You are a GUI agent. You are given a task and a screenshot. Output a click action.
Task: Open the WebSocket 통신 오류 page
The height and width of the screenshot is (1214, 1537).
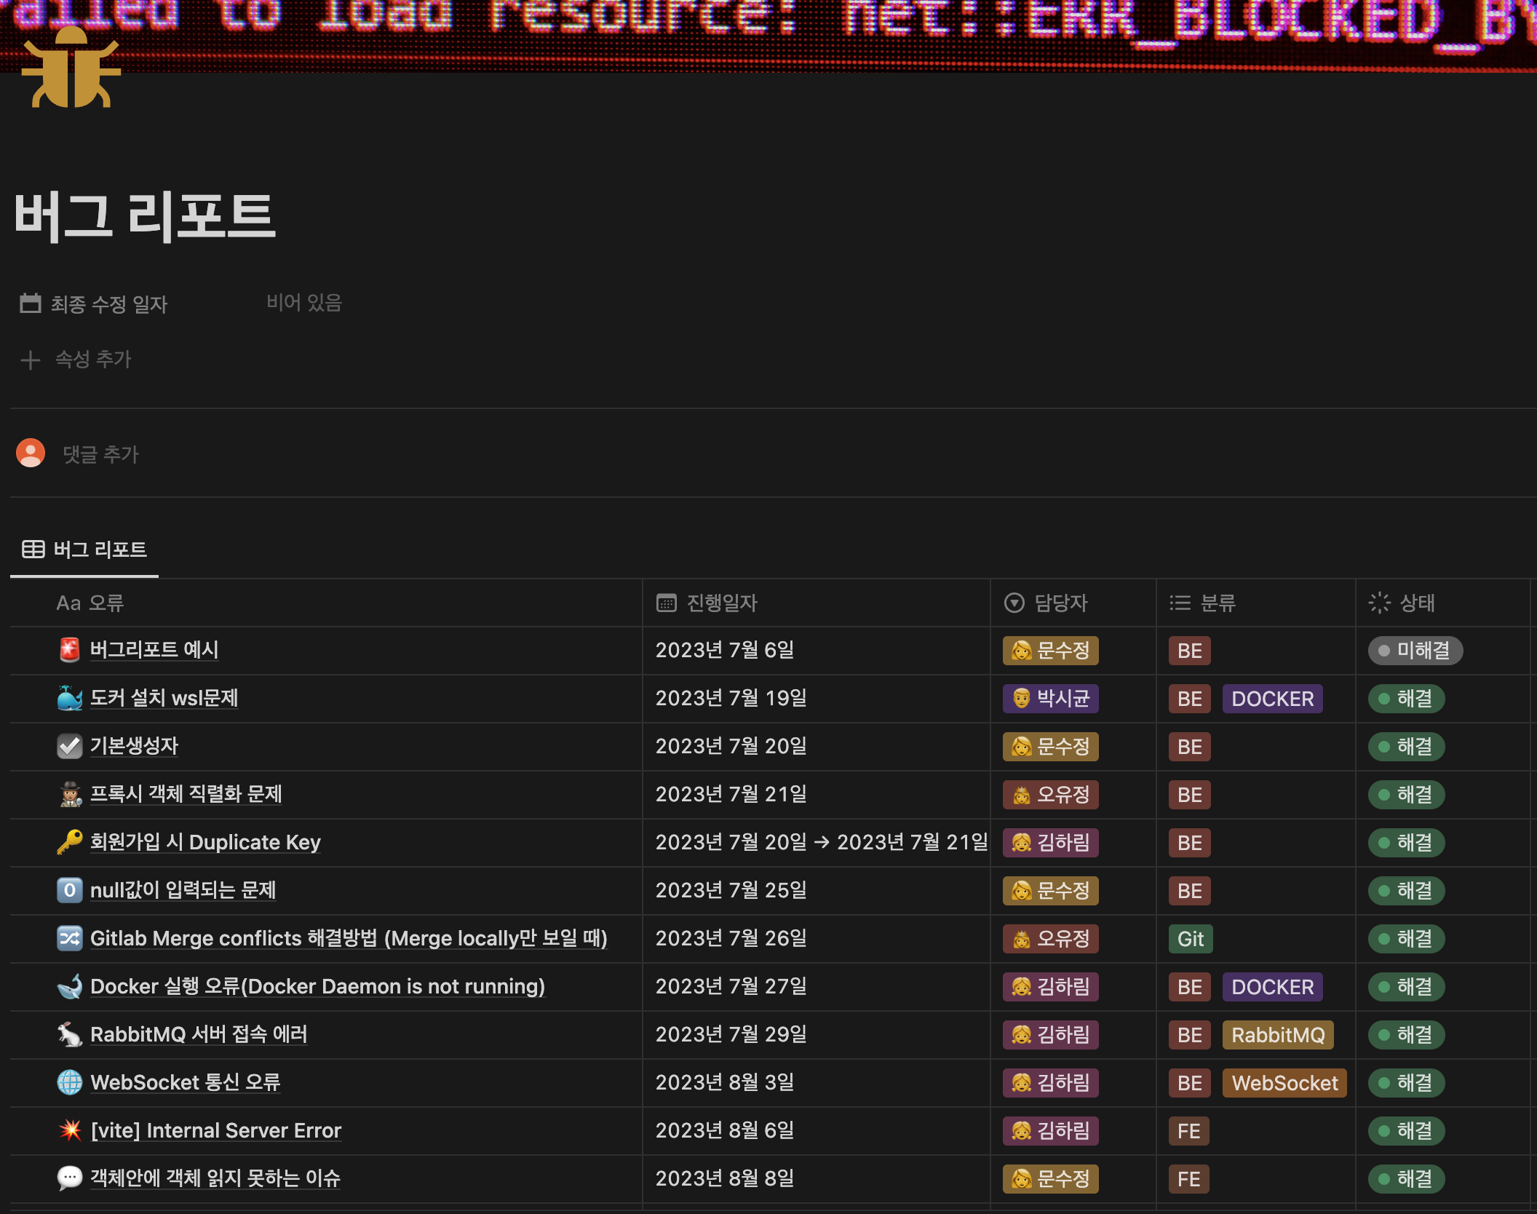point(186,1082)
